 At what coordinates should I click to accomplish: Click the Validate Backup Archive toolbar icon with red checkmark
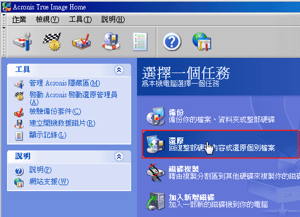(x=81, y=41)
